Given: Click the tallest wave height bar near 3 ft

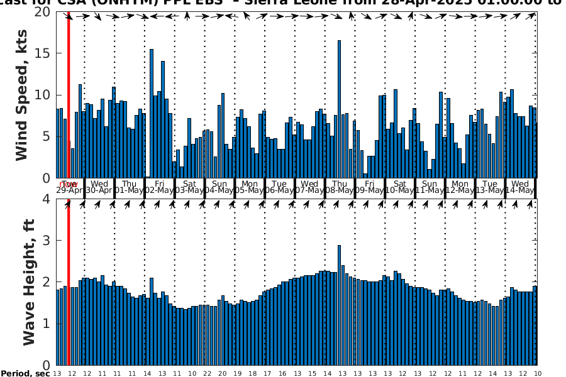Looking at the screenshot, I should coord(340,305).
